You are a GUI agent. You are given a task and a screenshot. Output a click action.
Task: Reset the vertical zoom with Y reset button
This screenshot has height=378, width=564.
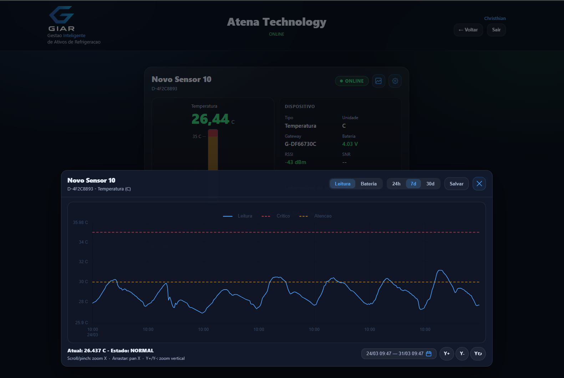click(478, 354)
